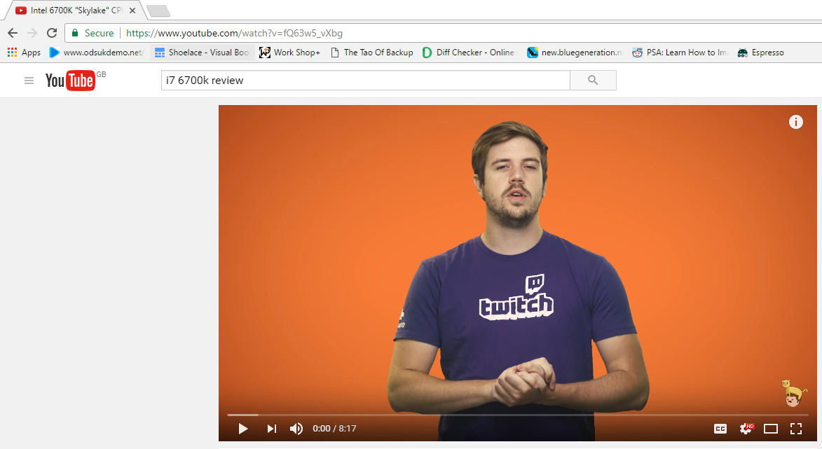This screenshot has width=822, height=449.
Task: Go back in browser history
Action: click(13, 33)
